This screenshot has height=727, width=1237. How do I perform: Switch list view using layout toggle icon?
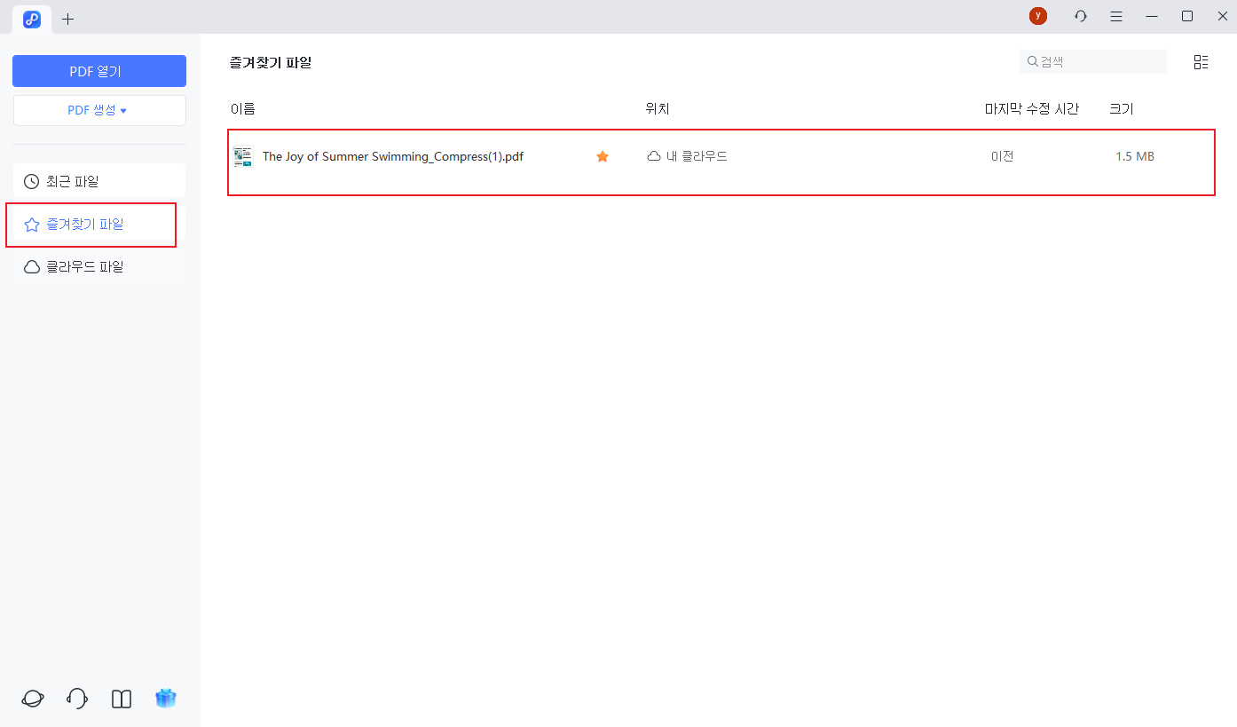click(1202, 61)
